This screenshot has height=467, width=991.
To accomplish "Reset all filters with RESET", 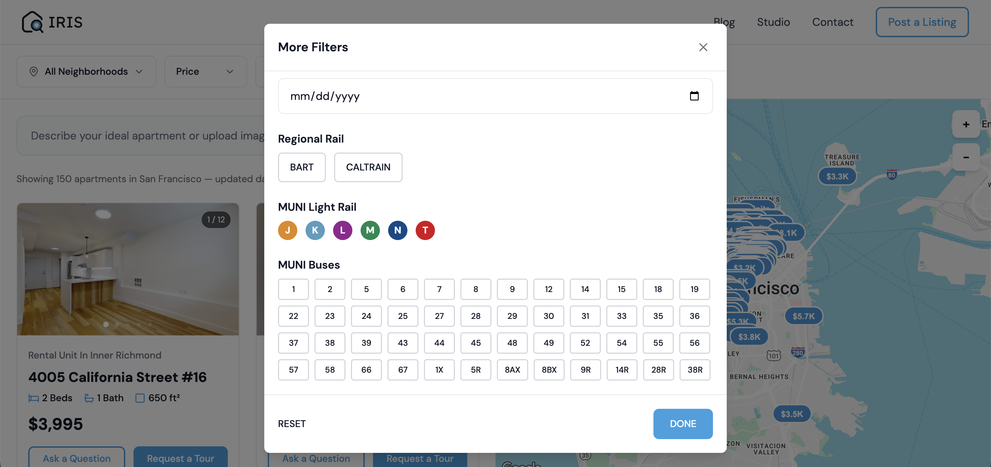I will 291,424.
